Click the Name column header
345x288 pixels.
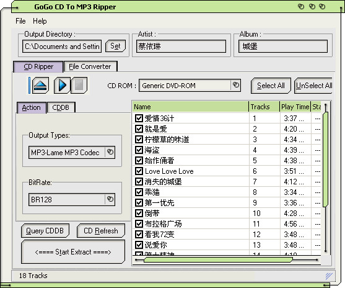[191, 107]
